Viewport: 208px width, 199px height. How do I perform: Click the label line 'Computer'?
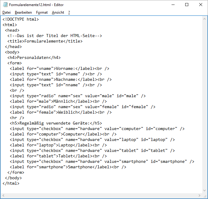[x=63, y=134]
